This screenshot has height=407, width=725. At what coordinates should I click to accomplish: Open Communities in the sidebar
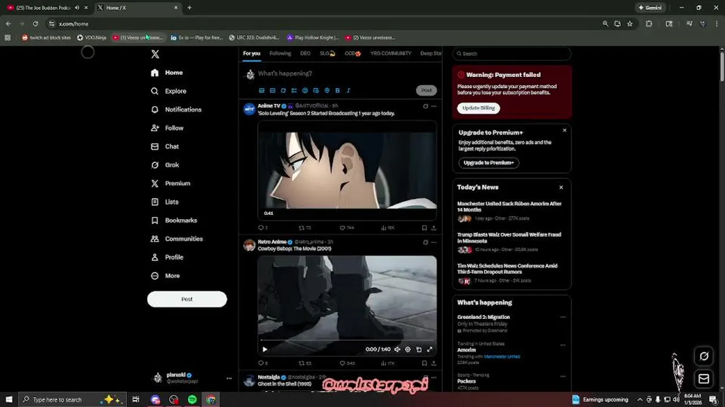tap(177, 239)
